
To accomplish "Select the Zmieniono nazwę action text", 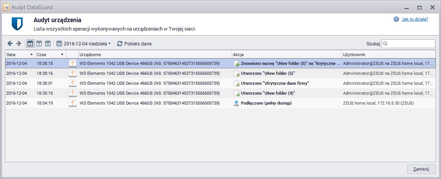I will [x=291, y=63].
